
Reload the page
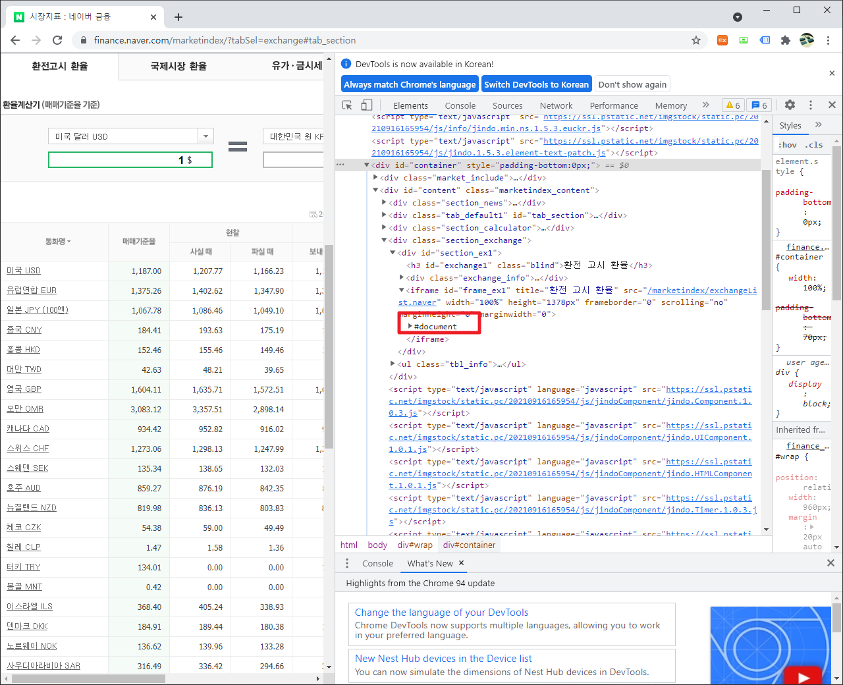click(x=57, y=40)
